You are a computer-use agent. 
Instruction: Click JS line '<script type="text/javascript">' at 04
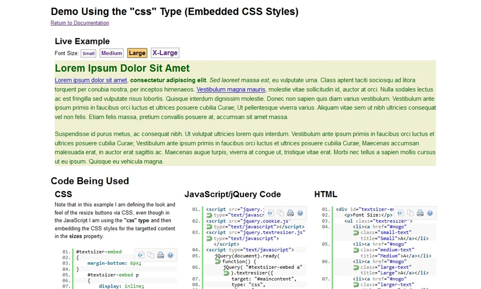pyautogui.click(x=250, y=250)
